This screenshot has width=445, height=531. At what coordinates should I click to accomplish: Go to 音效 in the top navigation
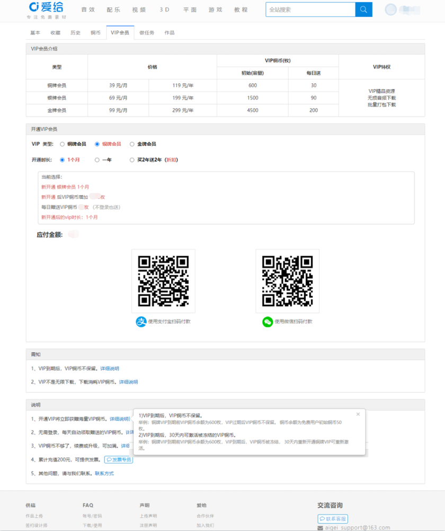(x=88, y=10)
